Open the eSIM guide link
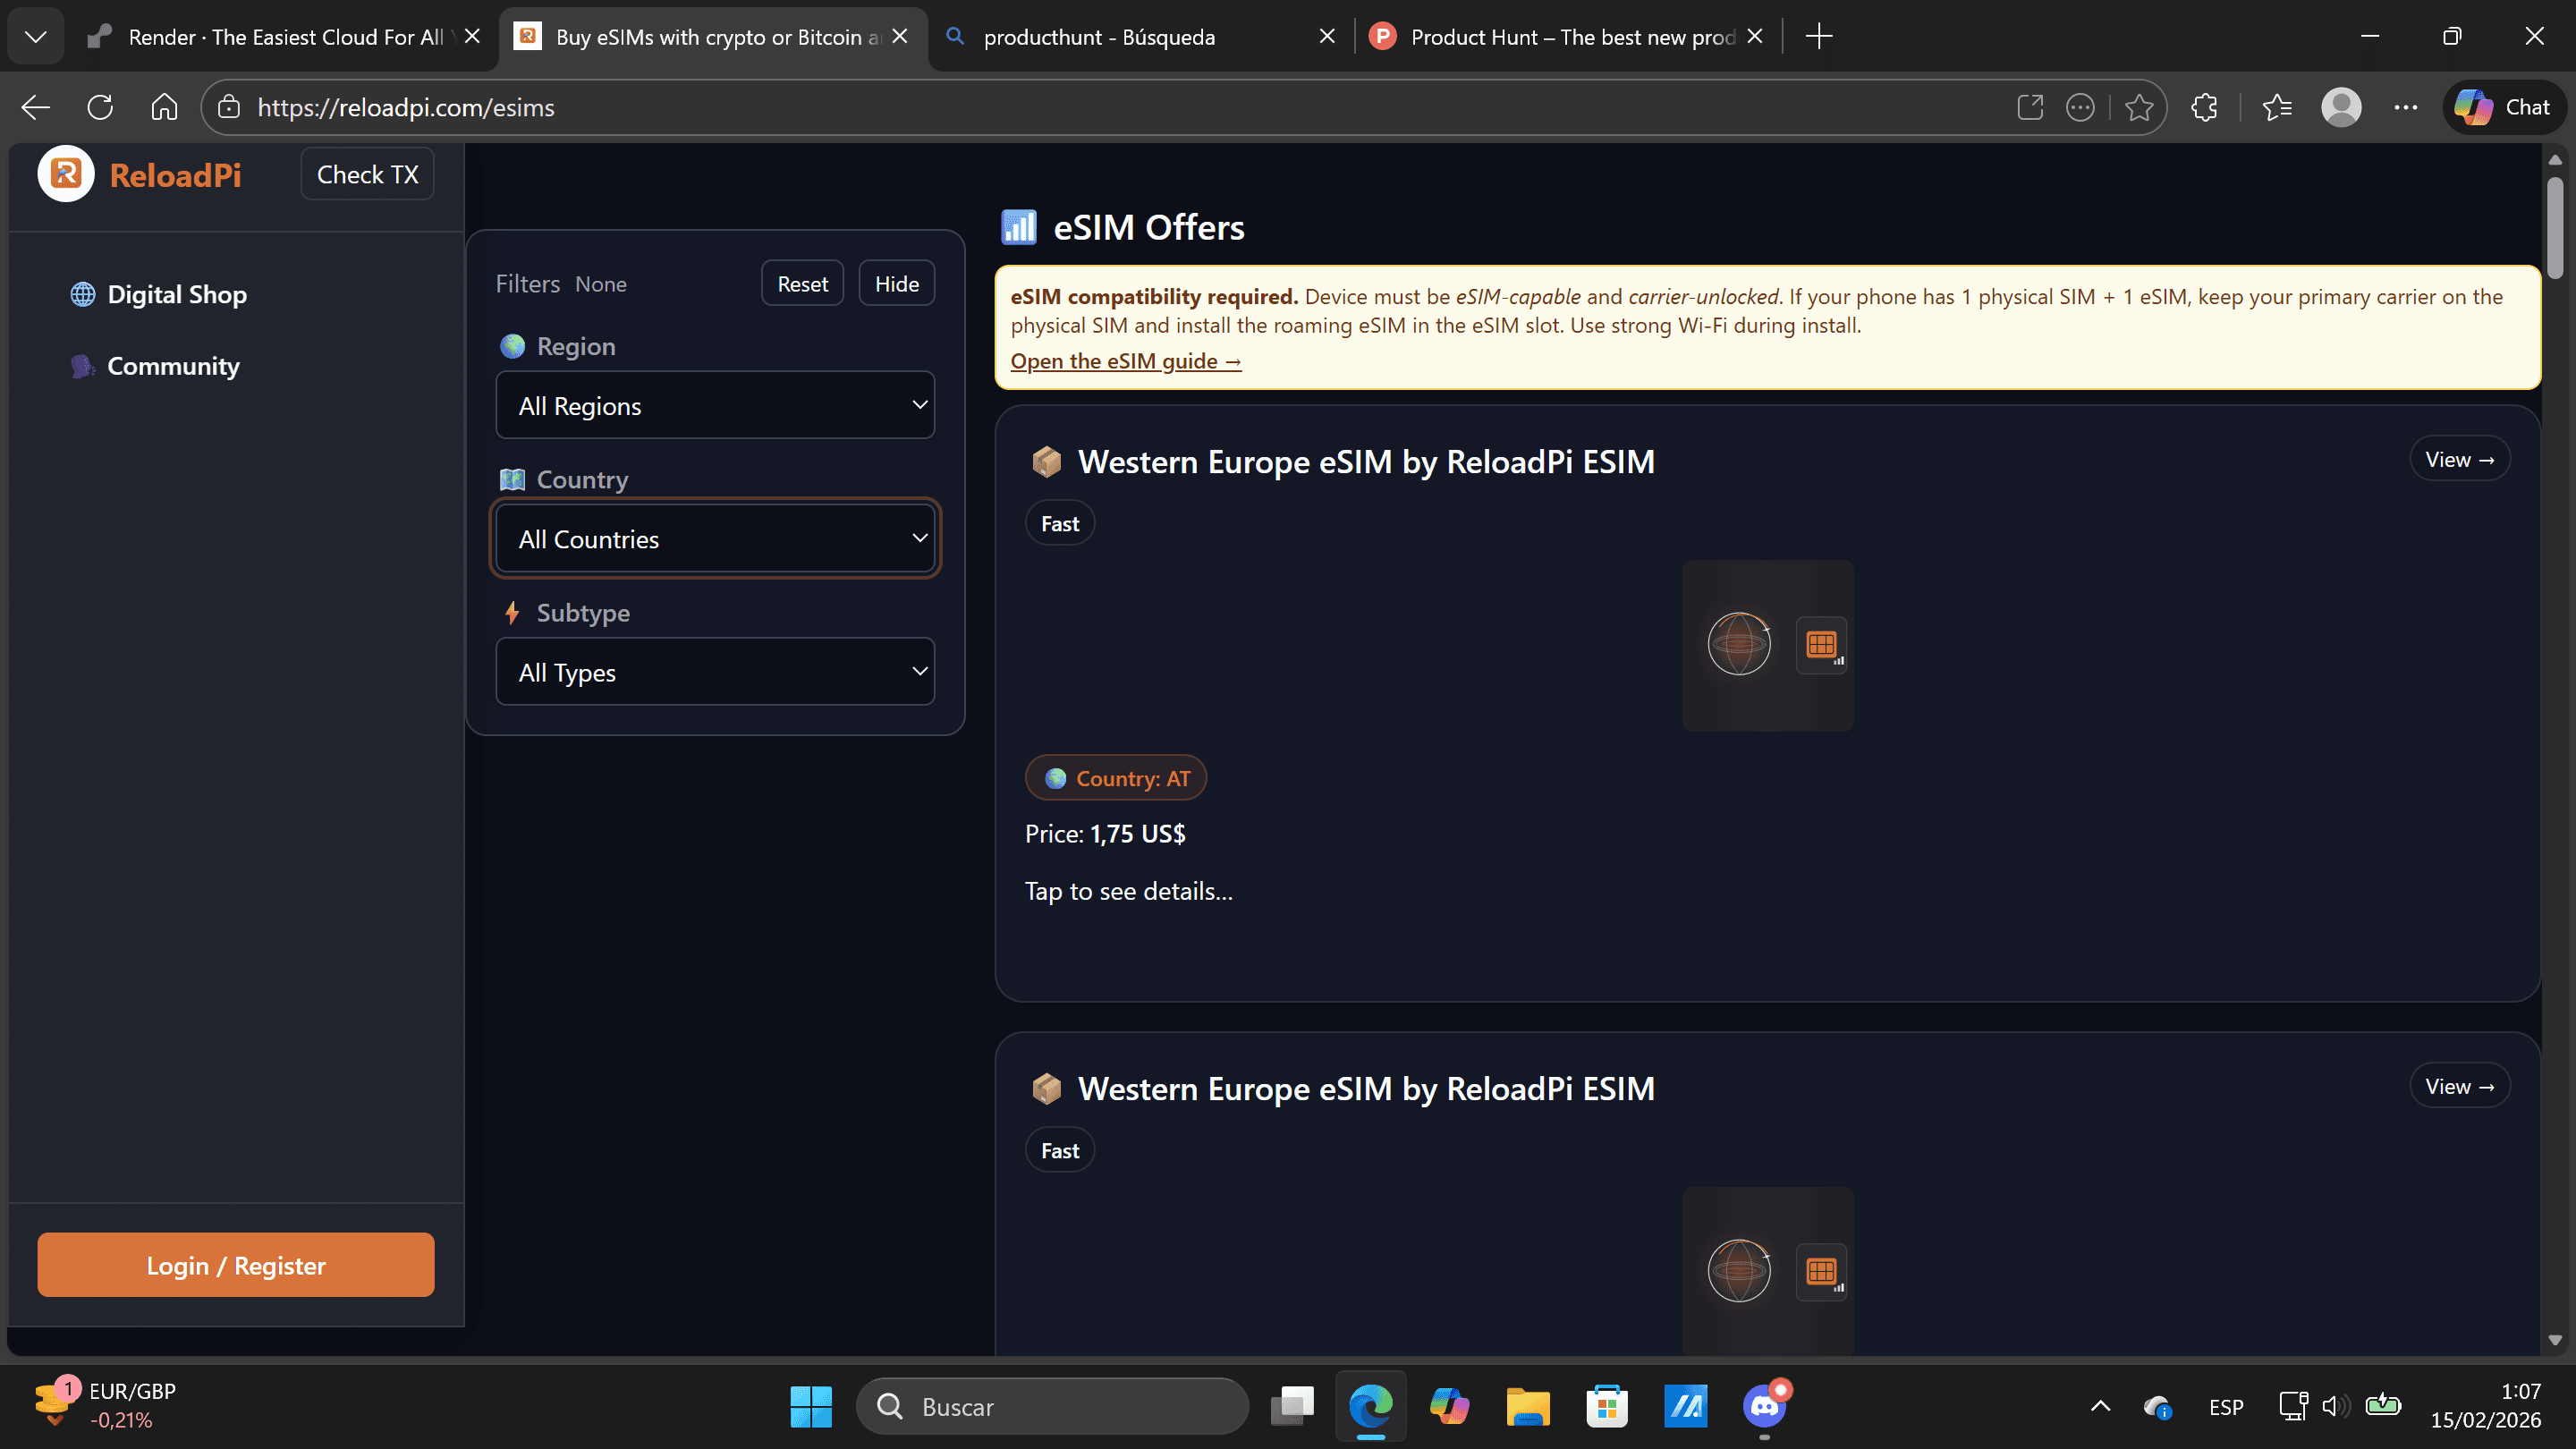This screenshot has height=1449, width=2576. [x=1125, y=360]
